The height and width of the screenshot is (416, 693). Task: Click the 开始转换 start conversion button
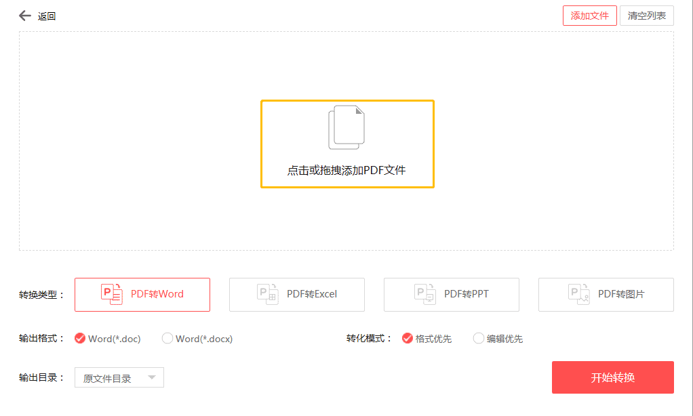pos(612,377)
